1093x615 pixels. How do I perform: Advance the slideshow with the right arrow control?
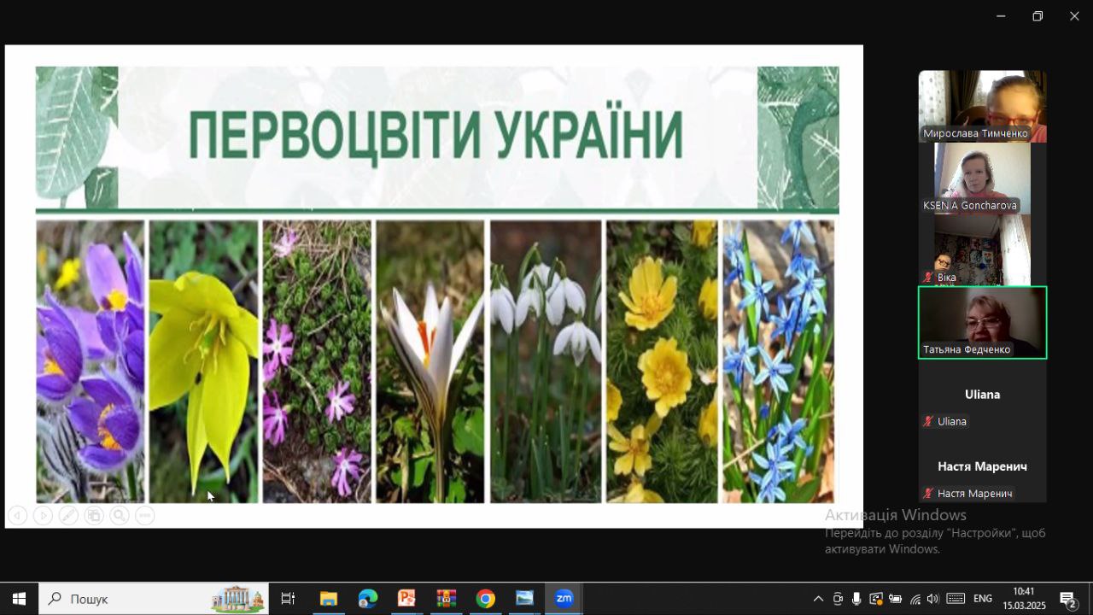pos(43,516)
